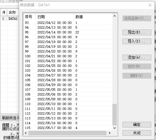This screenshot has width=156, height=140.
Task: Select DATA1 row in background window
Action: [x=10, y=19]
